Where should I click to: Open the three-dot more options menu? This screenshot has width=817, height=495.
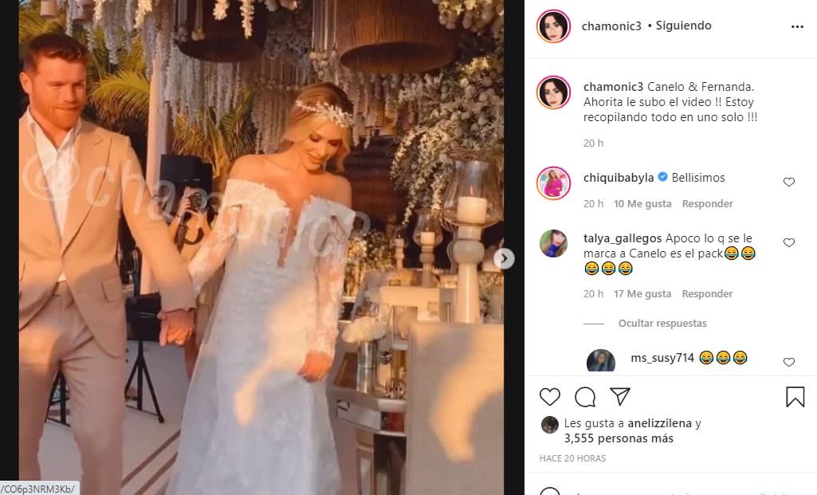tap(797, 26)
